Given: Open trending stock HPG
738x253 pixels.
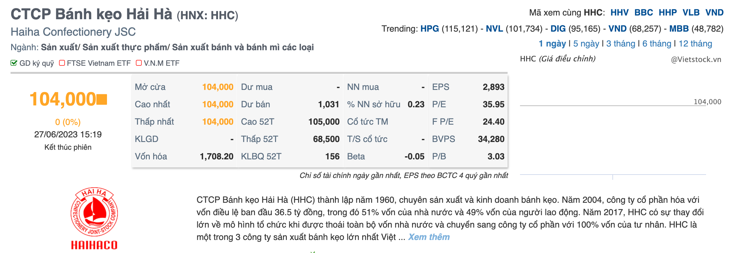Looking at the screenshot, I should coord(429,29).
